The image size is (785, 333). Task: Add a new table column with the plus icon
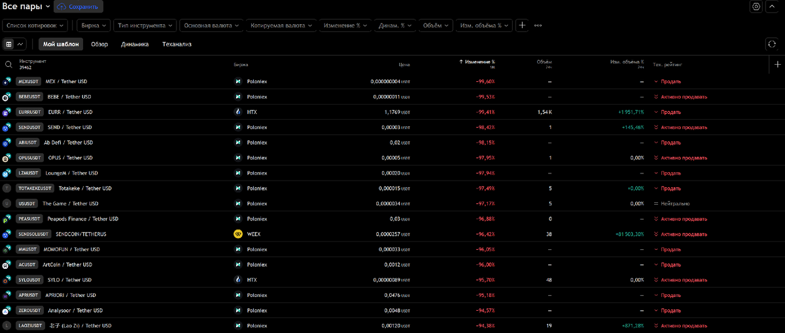click(x=777, y=64)
